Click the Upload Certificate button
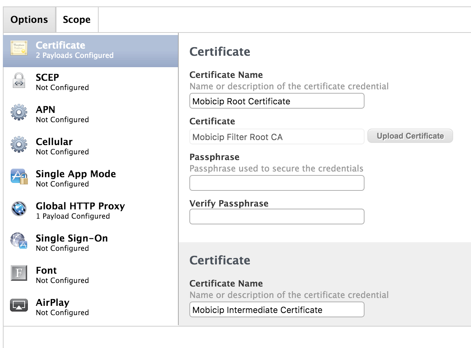This screenshot has width=471, height=348. pos(410,136)
